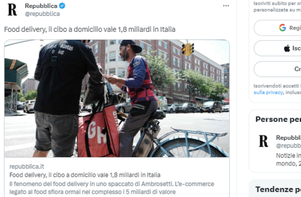Screen dimensions: 301x197
Task: Click the Google logo sign-up icon
Action: tap(282, 28)
